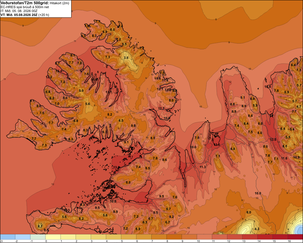Click the dark red swatch right of 16
The image size is (303, 243).
click(295, 237)
